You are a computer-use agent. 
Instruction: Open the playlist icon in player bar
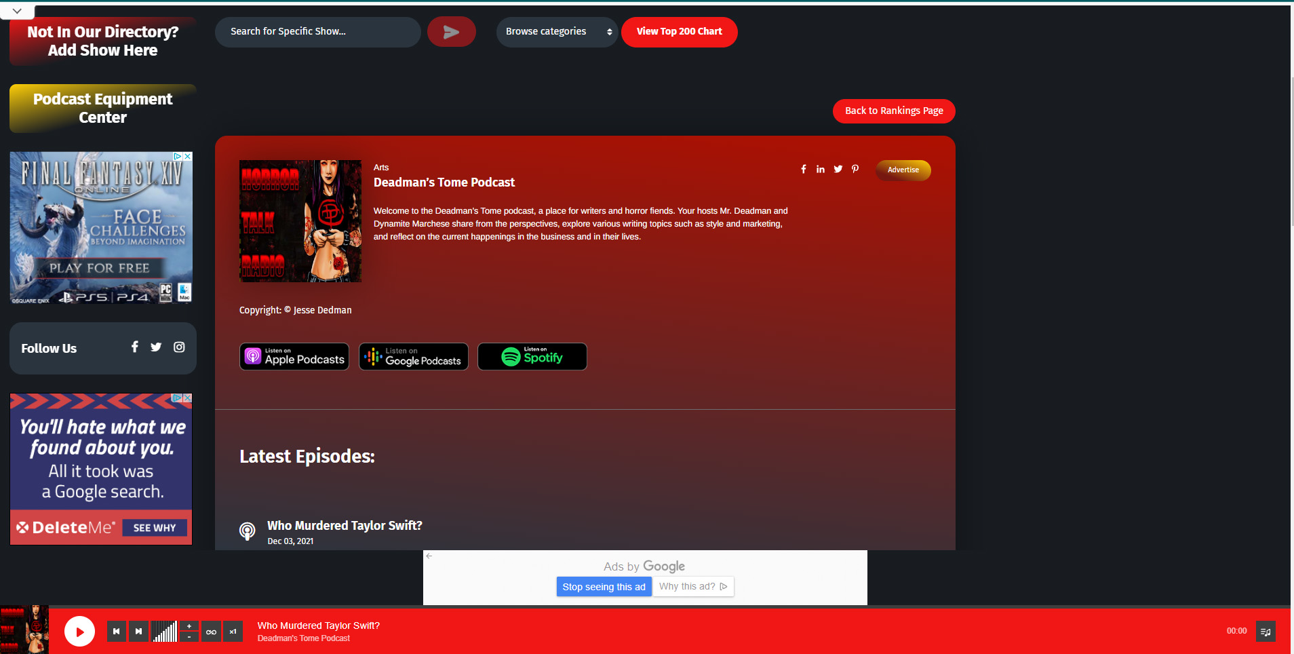click(x=1265, y=632)
